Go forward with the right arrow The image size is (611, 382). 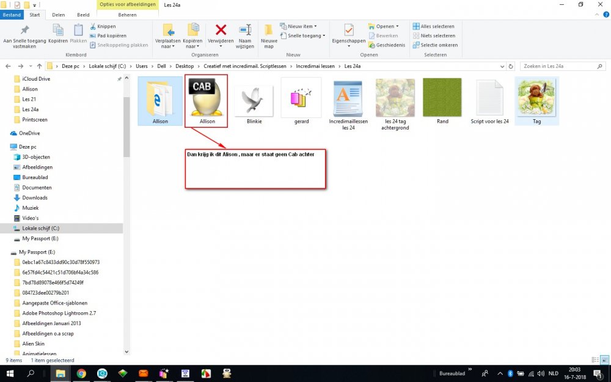click(x=21, y=66)
